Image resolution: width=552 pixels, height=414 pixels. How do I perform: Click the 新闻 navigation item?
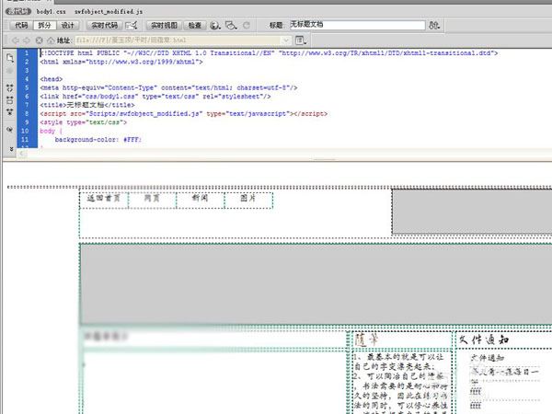coord(200,199)
